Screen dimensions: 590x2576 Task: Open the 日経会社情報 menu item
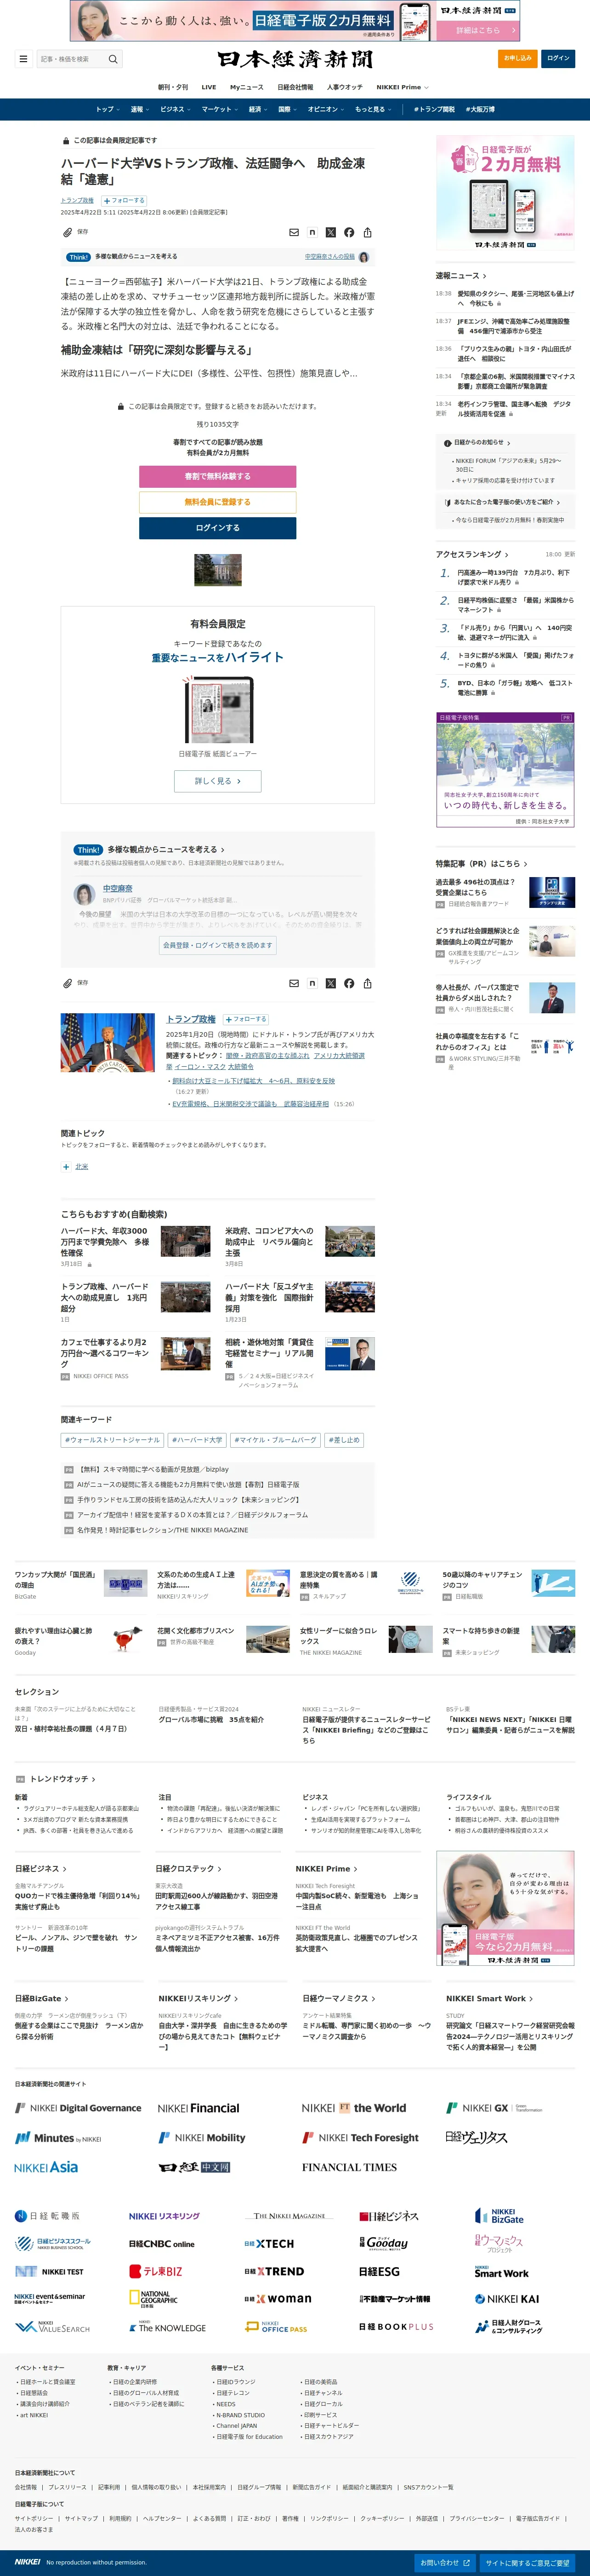click(x=295, y=87)
